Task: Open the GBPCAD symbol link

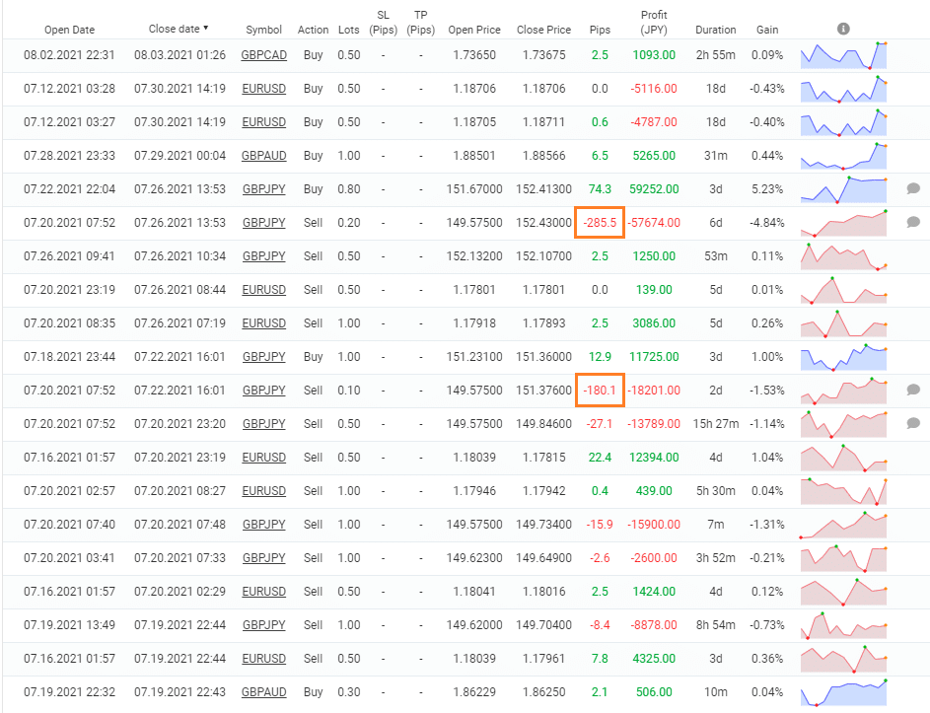Action: (x=263, y=55)
